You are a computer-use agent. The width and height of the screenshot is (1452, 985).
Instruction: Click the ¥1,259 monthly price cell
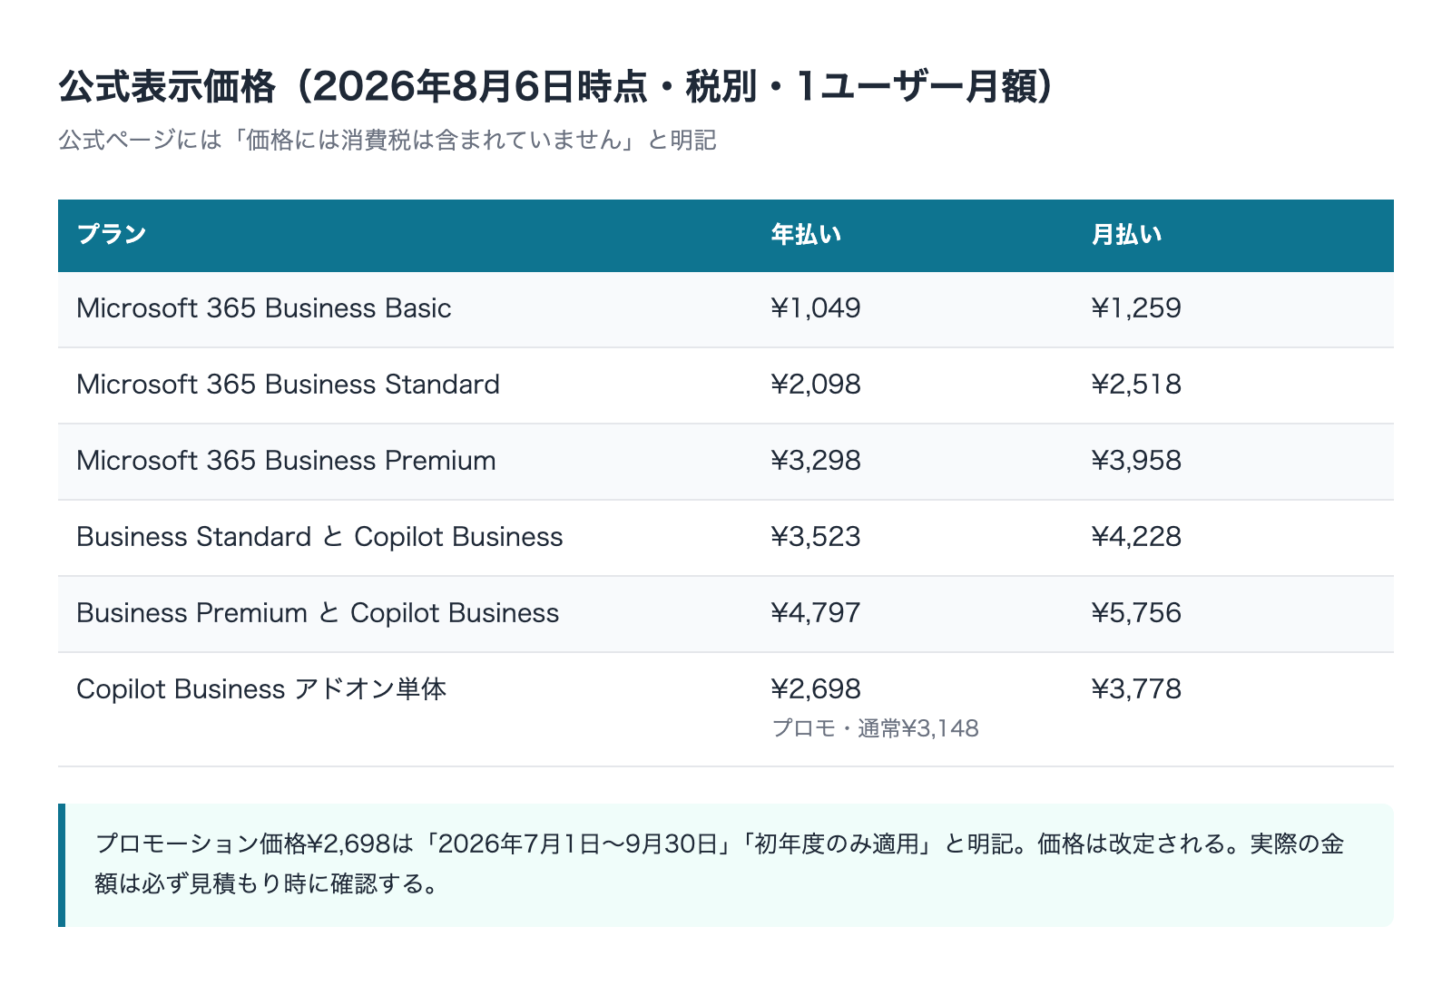pos(1136,308)
